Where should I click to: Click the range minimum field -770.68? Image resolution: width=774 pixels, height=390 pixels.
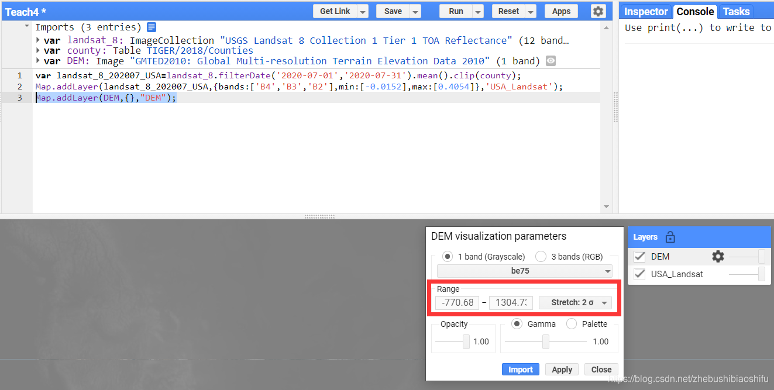pos(457,302)
